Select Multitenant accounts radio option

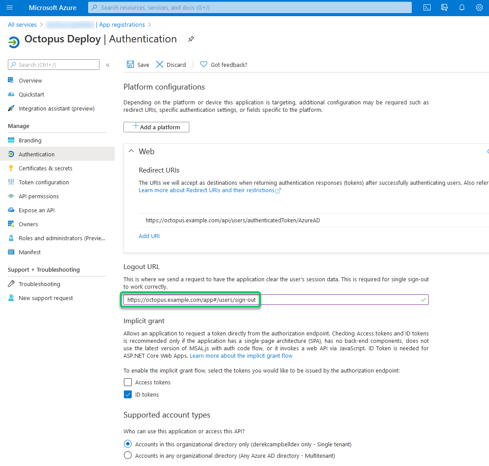127,455
